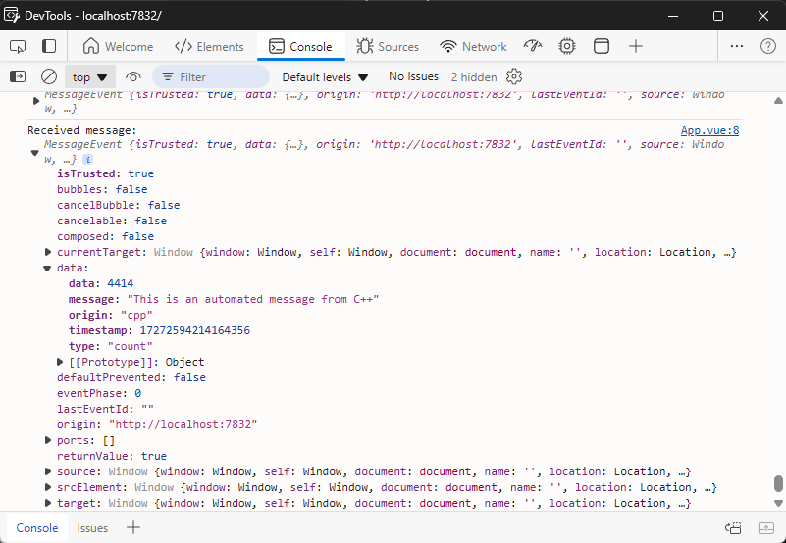Open the Default levels dropdown

325,76
